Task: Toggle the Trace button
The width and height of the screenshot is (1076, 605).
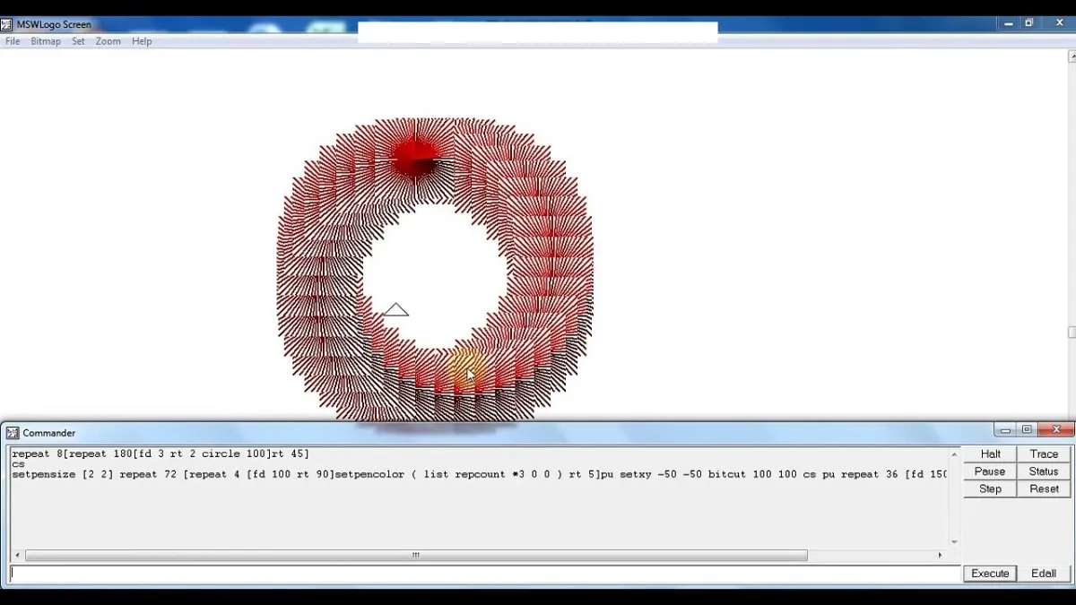Action: pyautogui.click(x=1044, y=454)
